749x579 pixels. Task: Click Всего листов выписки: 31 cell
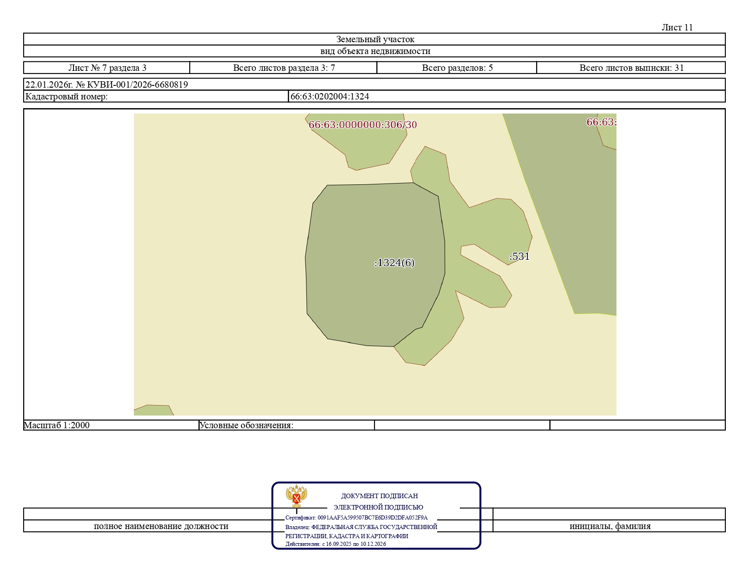click(x=631, y=68)
